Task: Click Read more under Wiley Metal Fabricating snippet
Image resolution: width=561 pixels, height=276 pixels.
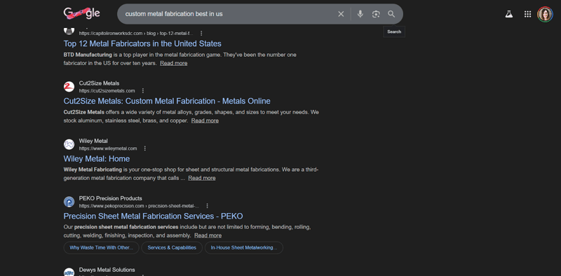Action: [202, 178]
